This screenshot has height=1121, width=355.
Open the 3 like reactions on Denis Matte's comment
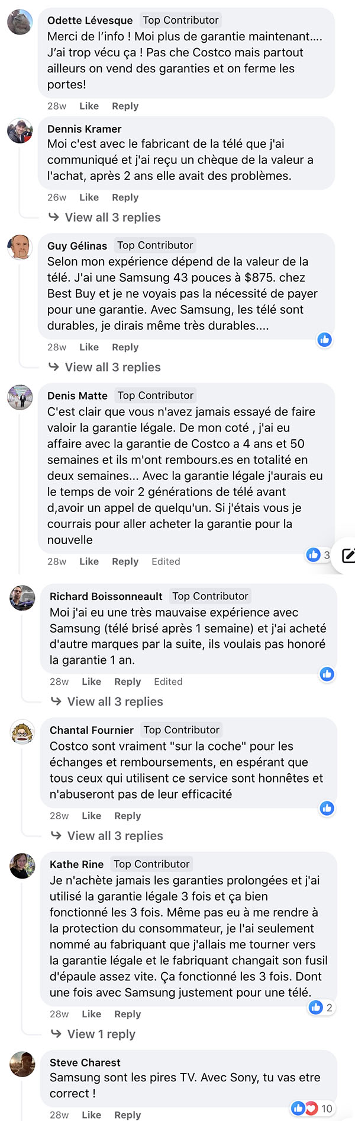point(318,555)
